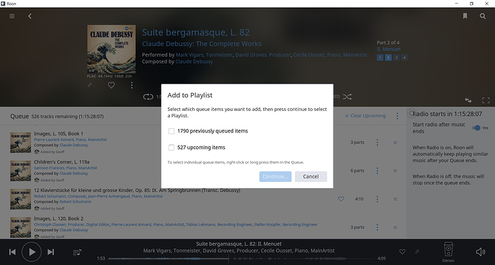Favorite the album with heart under cover
Image resolution: width=495 pixels, height=265 pixels.
pyautogui.click(x=111, y=85)
